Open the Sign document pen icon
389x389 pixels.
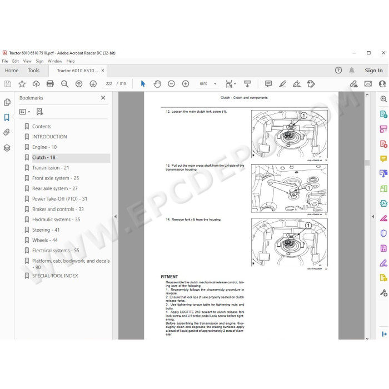(x=297, y=84)
